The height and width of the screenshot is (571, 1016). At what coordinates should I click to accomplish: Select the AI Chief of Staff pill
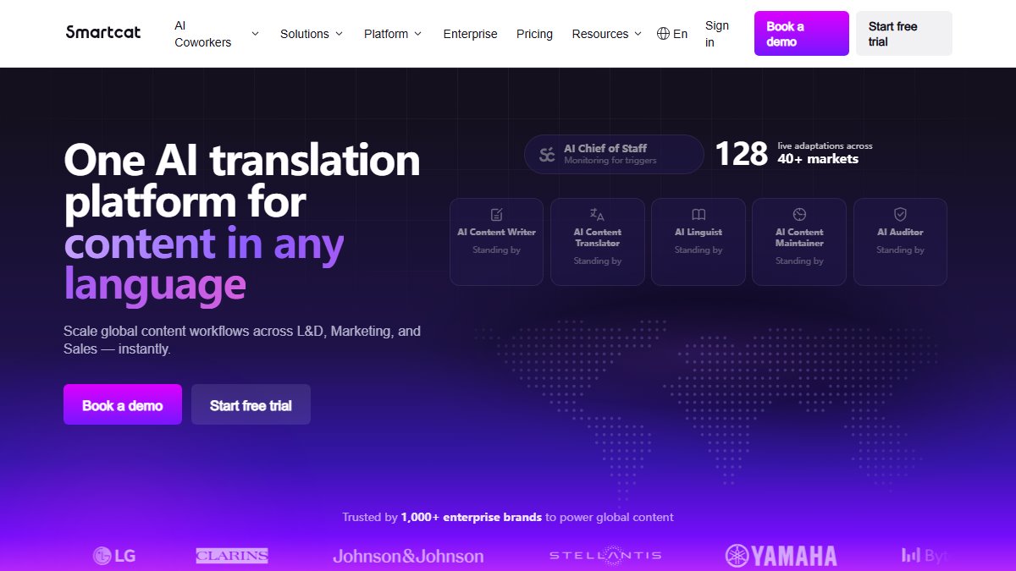click(614, 154)
